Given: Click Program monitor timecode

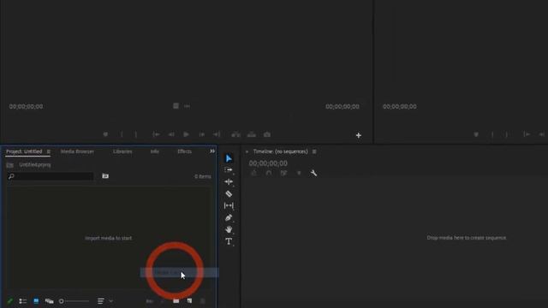Looking at the screenshot, I should (x=400, y=106).
